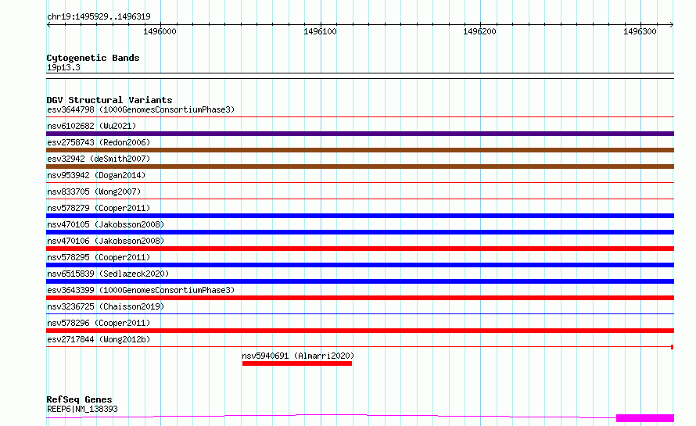Click the short red bar for nsv5940691
The width and height of the screenshot is (696, 426).
[x=297, y=363]
